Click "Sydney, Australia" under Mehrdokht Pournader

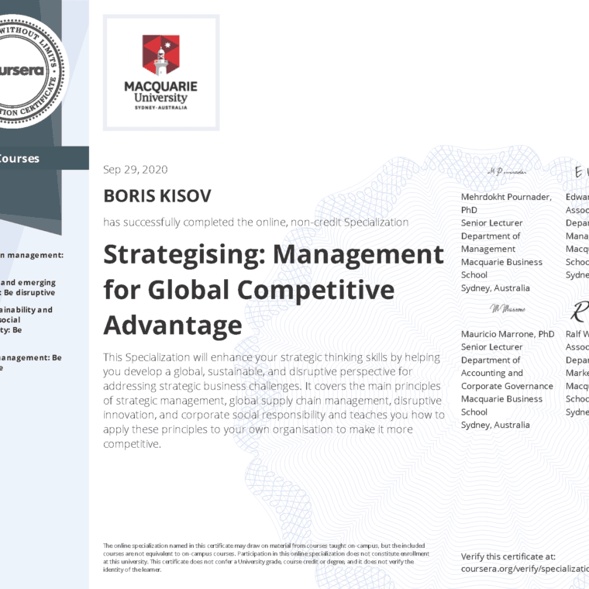click(x=495, y=288)
